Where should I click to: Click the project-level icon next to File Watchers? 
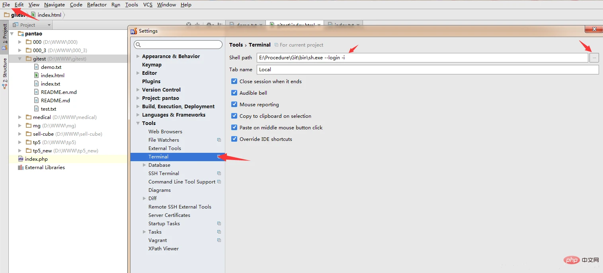[219, 140]
